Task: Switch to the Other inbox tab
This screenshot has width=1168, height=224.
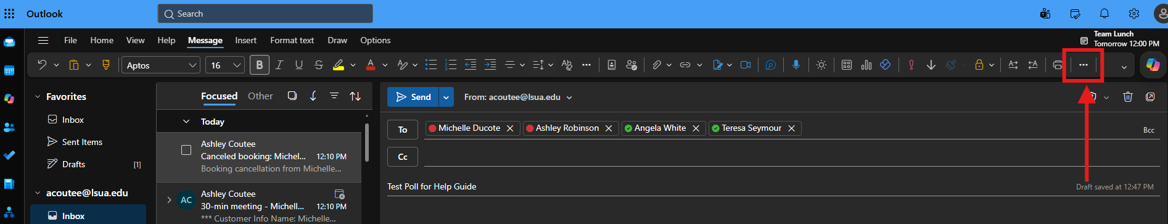Action: (260, 96)
